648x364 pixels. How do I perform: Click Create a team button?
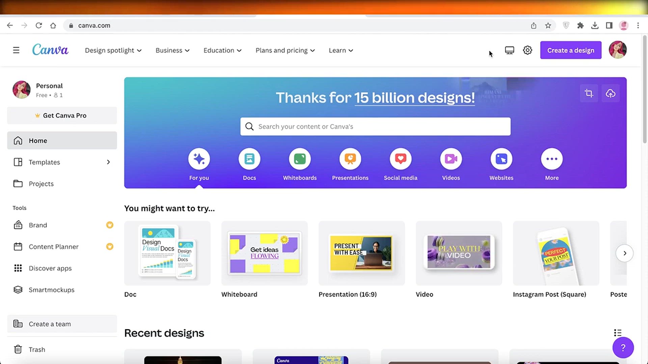click(x=62, y=324)
